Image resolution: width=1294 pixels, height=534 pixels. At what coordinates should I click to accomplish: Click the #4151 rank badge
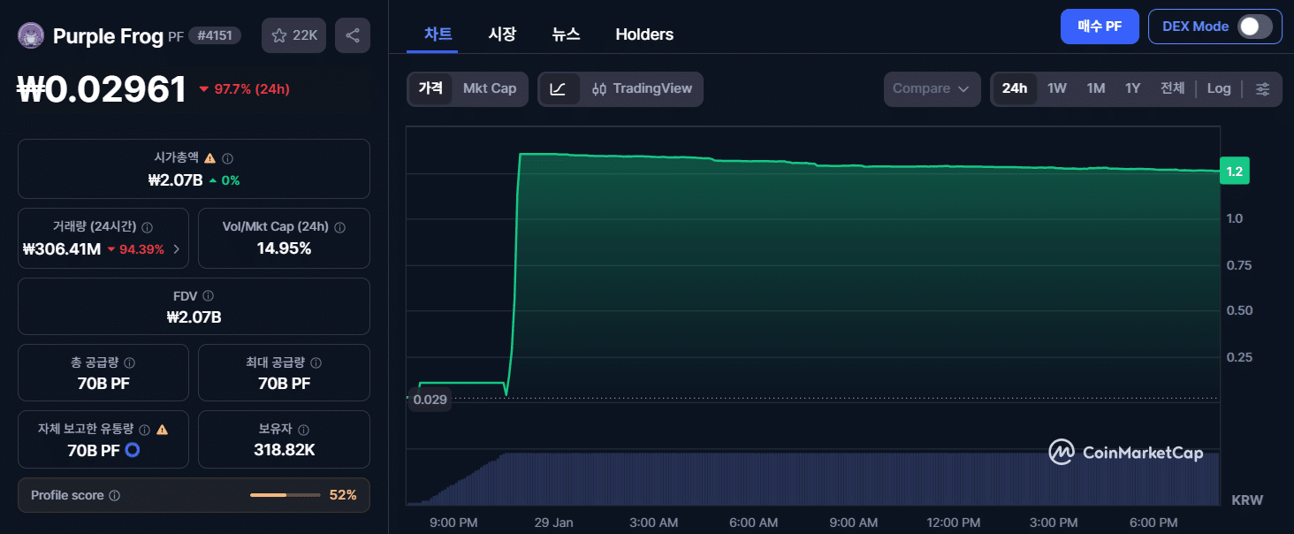(x=215, y=36)
